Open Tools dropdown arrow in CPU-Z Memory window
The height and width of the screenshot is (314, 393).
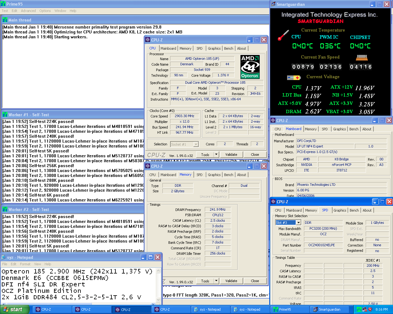216,281
